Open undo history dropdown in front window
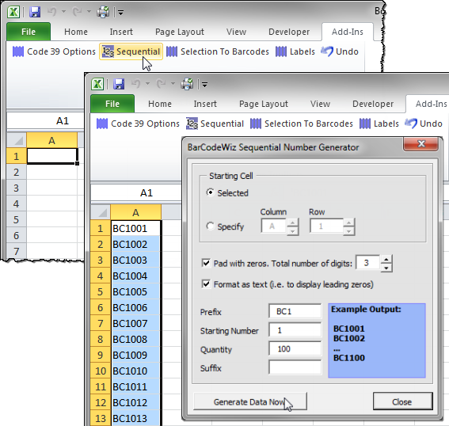This screenshot has width=449, height=426. [147, 84]
